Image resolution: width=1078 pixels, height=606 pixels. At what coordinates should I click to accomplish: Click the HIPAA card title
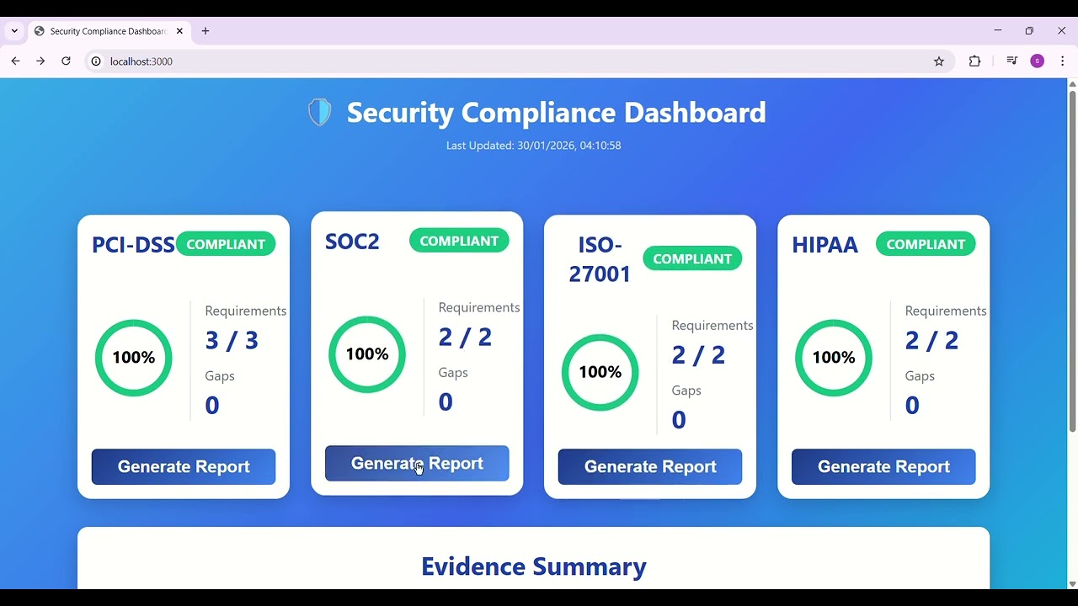(x=825, y=245)
